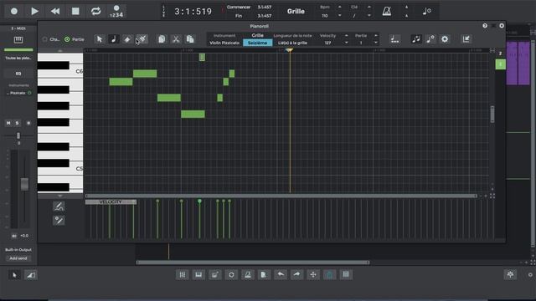Select the note draw tool in Pianoroll
This screenshot has height=301, width=536.
coord(114,39)
